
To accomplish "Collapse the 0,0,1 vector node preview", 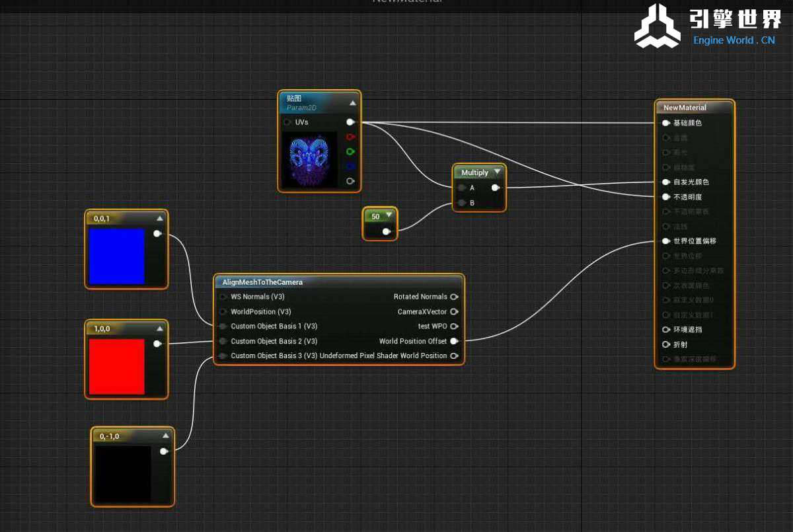I will (159, 218).
